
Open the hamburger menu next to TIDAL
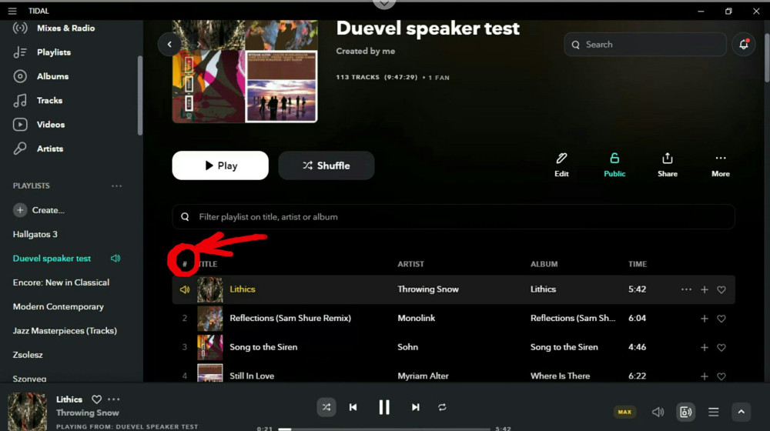(x=12, y=11)
